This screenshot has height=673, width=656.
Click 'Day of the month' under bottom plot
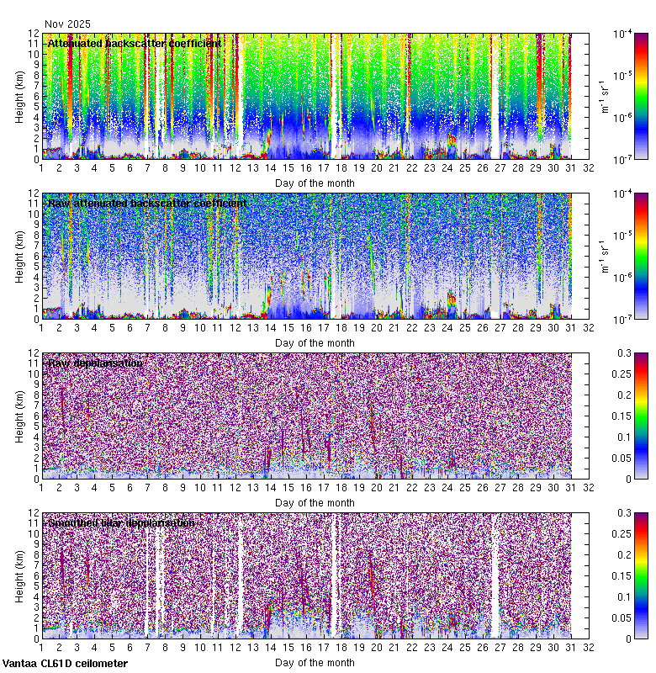pos(315,663)
